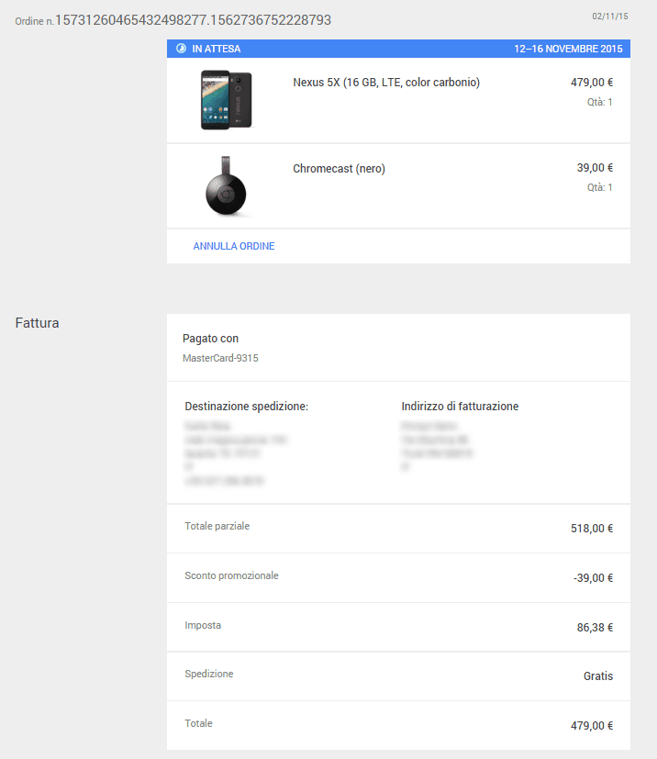Select the Chromecast (nero) product title
657x759 pixels.
click(339, 169)
